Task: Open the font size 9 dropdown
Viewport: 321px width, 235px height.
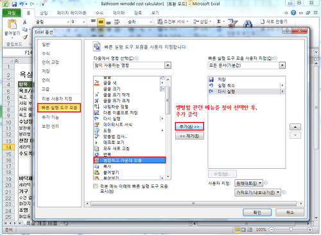Action: (83, 22)
